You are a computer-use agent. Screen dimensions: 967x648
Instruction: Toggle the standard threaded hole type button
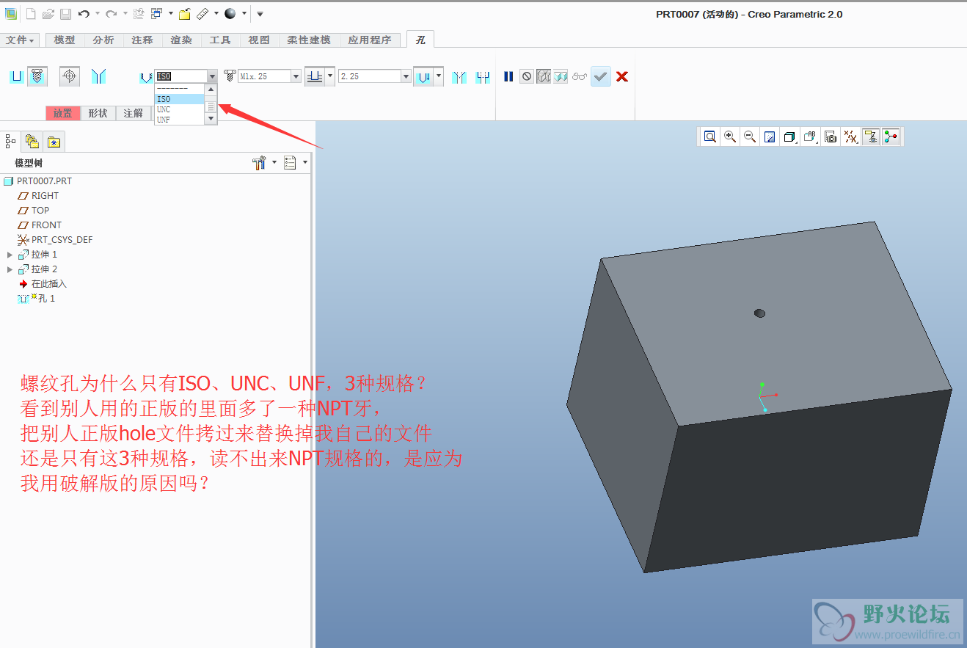point(37,76)
